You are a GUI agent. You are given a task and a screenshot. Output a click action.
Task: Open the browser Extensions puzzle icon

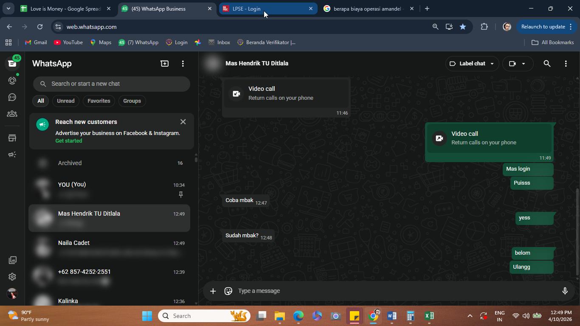(484, 27)
